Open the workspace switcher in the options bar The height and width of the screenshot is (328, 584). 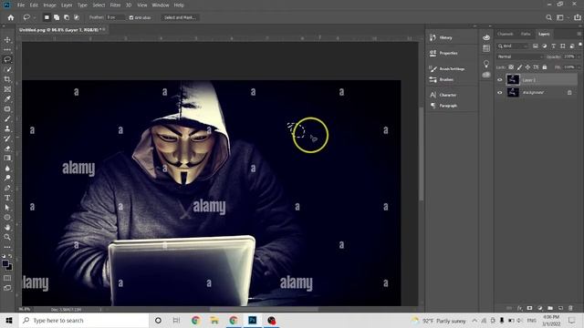(561, 17)
